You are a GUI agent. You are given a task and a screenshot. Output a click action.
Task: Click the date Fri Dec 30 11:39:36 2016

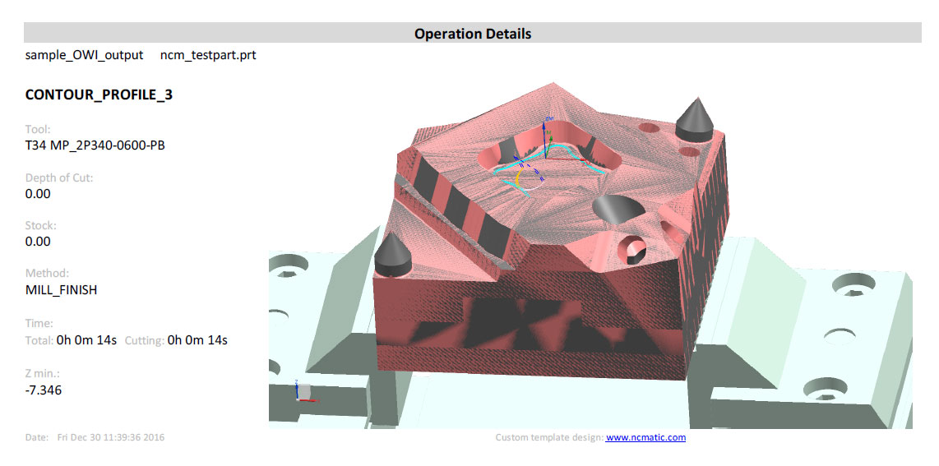(111, 437)
